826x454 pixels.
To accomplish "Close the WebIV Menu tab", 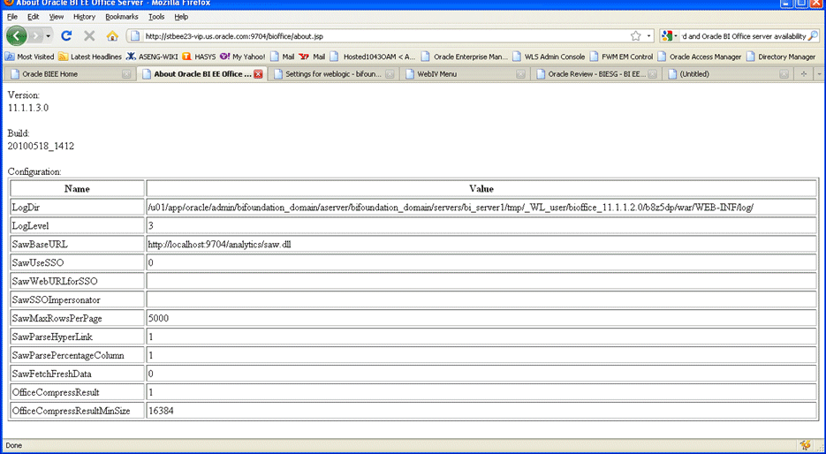I will pyautogui.click(x=521, y=74).
